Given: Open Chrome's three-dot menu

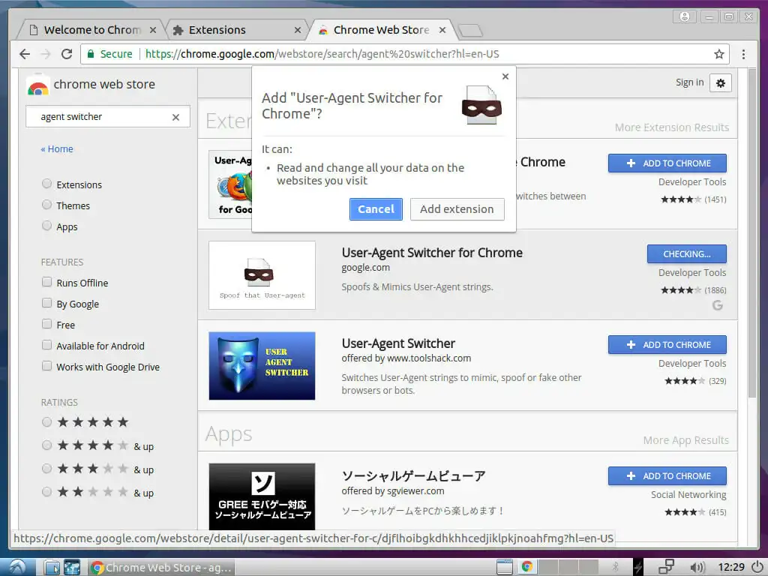Looking at the screenshot, I should point(743,54).
